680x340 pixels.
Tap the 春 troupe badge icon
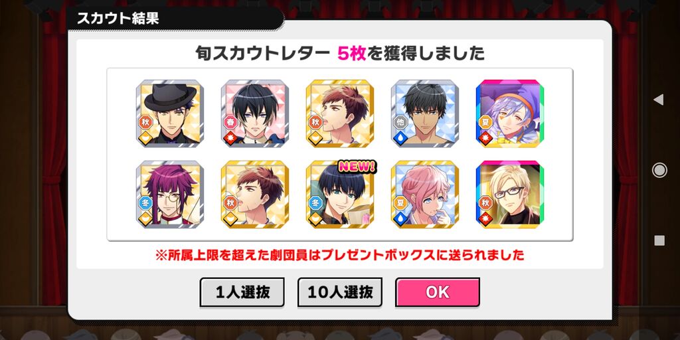pos(230,122)
